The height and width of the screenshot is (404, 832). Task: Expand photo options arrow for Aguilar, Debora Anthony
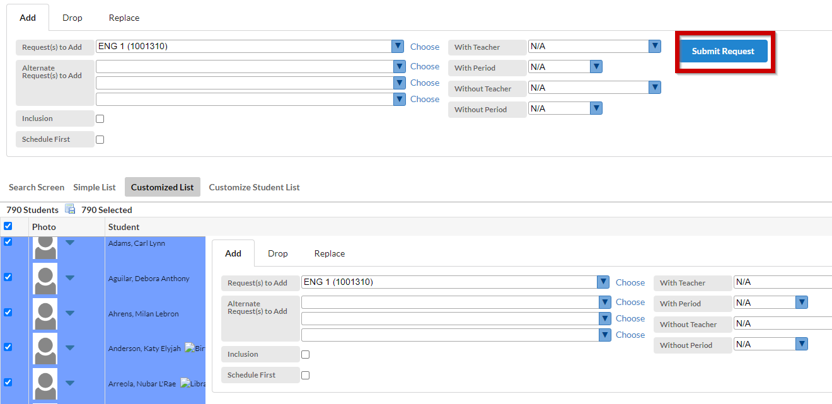(69, 278)
